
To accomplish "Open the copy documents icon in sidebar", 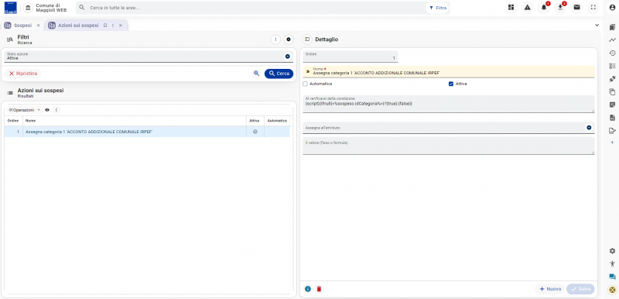I will click(x=612, y=91).
